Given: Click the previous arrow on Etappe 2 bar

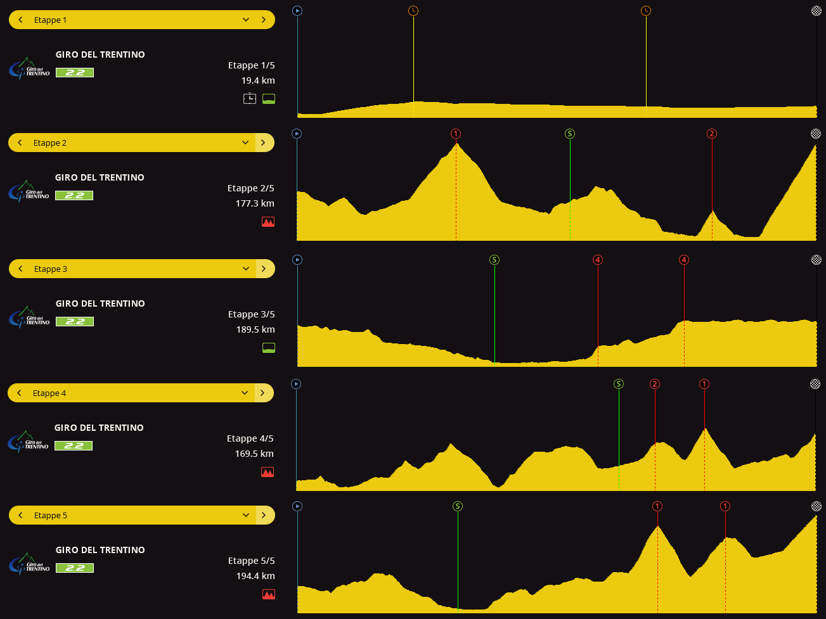Looking at the screenshot, I should (x=20, y=143).
